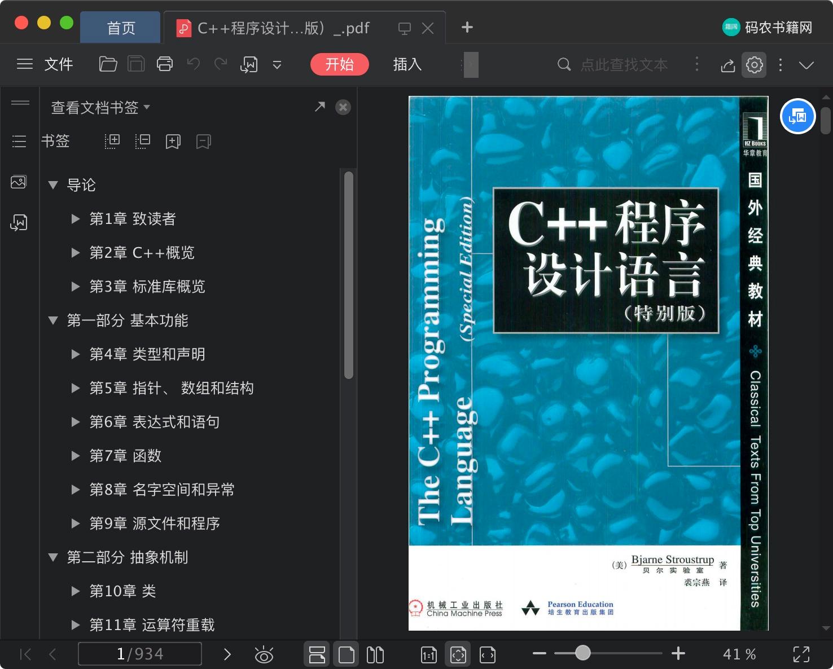Open the thumbnails sidebar icon

19,182
